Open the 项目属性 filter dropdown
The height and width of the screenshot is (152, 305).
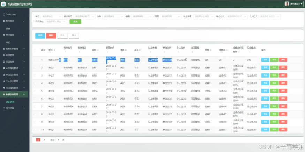pos(56,22)
